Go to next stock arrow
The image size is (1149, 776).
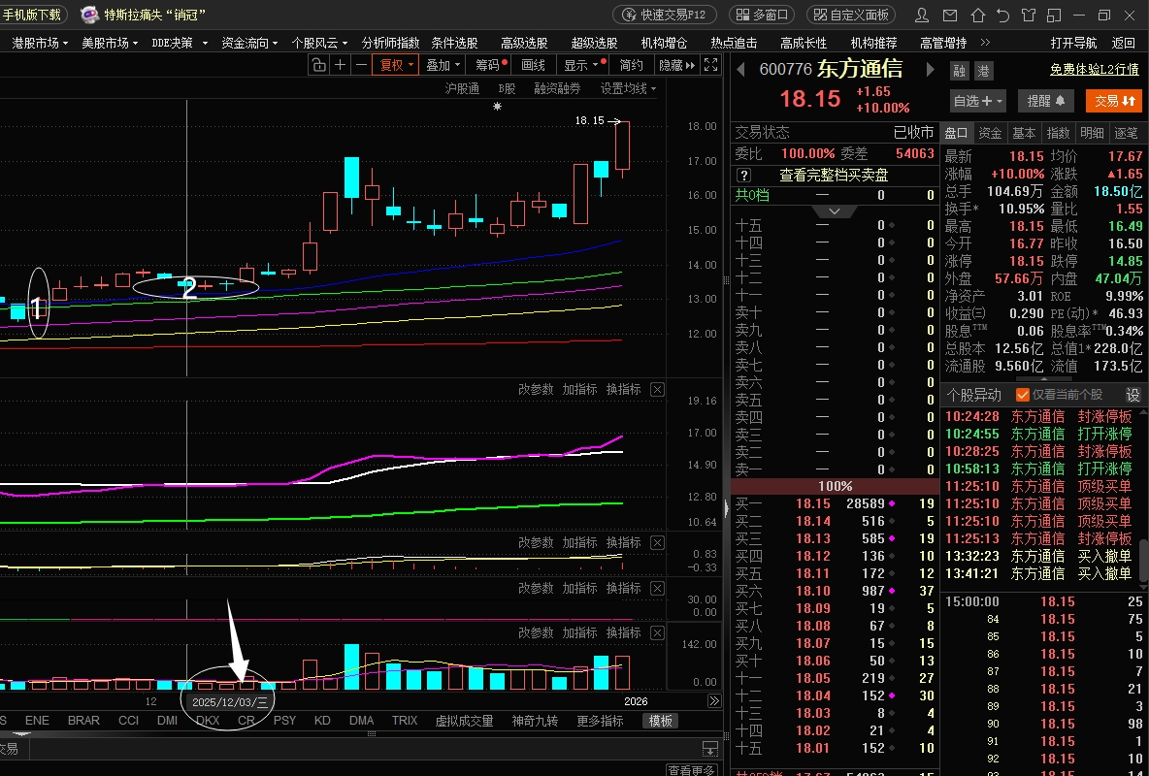tap(931, 70)
